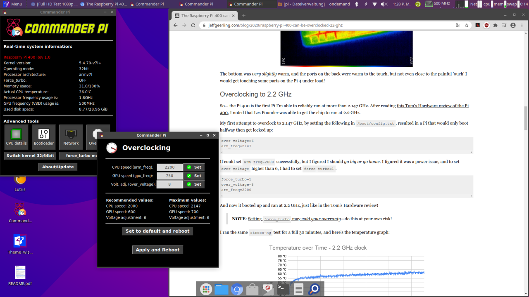Open the text editor in dock
Image resolution: width=529 pixels, height=297 pixels.
point(298,289)
